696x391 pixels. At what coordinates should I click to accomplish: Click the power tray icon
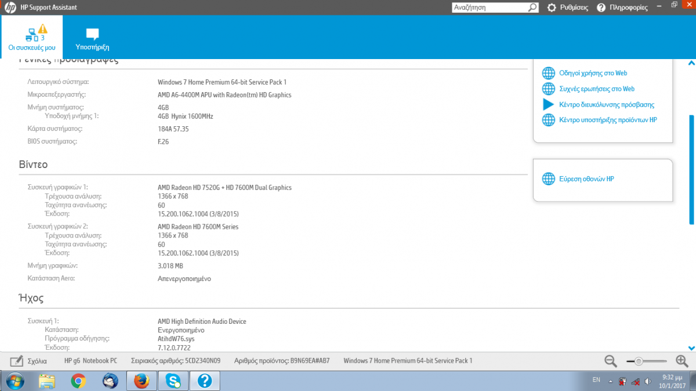pyautogui.click(x=622, y=381)
